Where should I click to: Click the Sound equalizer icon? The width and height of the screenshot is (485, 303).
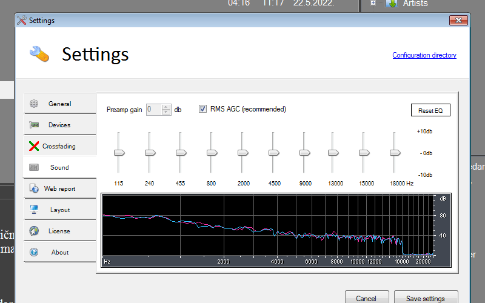[x=34, y=167]
